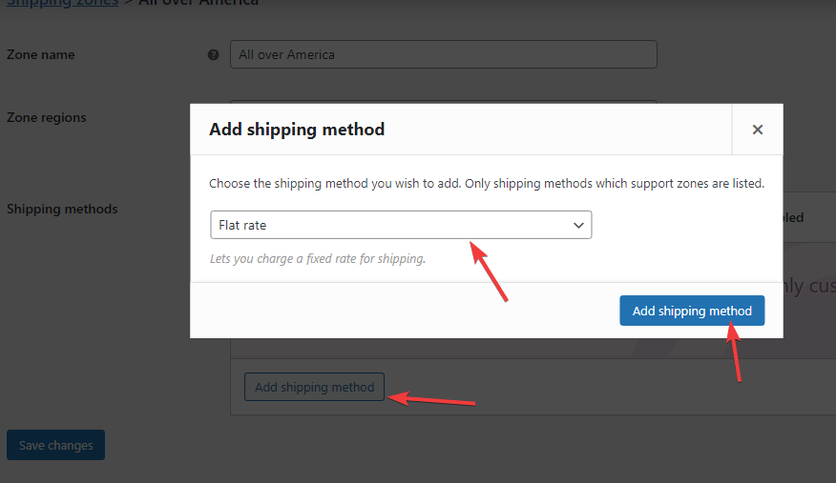Click the Zone name label
The height and width of the screenshot is (483, 836).
pyautogui.click(x=40, y=55)
